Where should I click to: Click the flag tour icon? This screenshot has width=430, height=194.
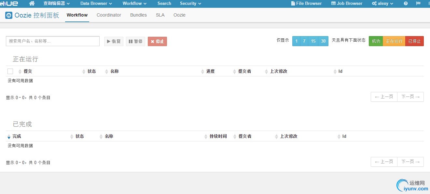(418, 4)
